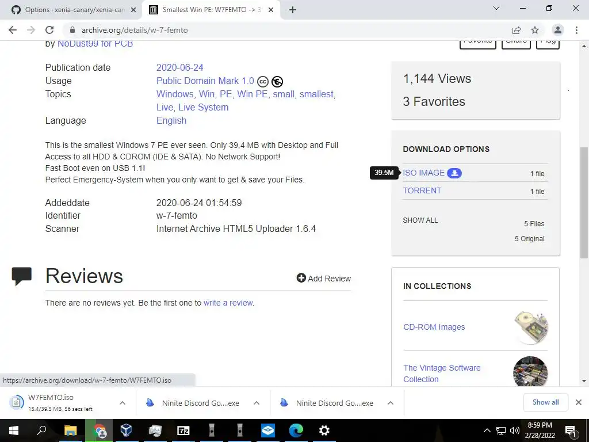Download the ISO IMAGE file
This screenshot has width=589, height=442.
tap(424, 173)
